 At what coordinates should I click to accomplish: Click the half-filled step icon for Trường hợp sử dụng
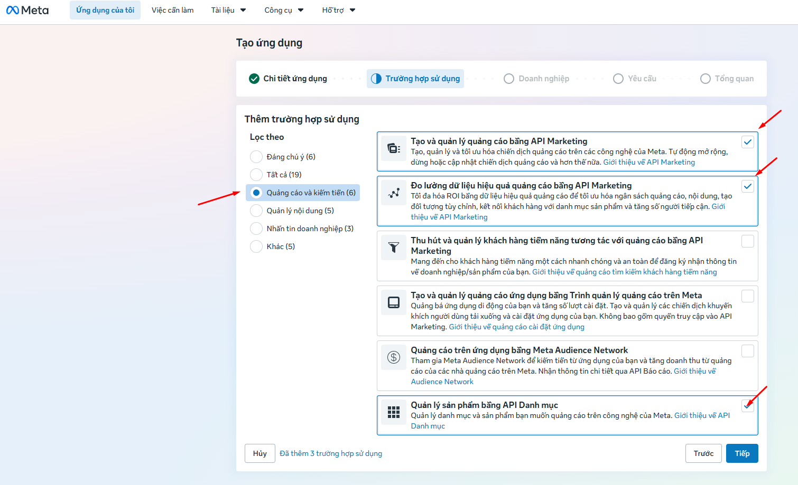coord(376,79)
